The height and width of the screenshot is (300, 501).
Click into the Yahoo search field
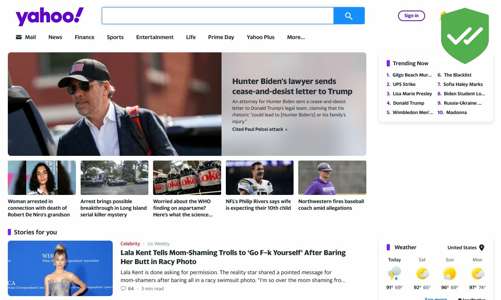pyautogui.click(x=218, y=16)
